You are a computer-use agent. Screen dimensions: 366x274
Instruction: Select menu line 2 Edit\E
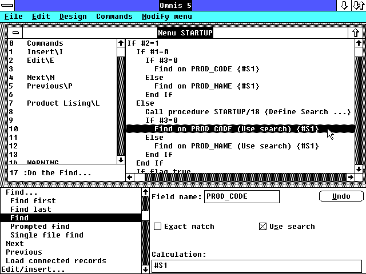click(x=62, y=61)
